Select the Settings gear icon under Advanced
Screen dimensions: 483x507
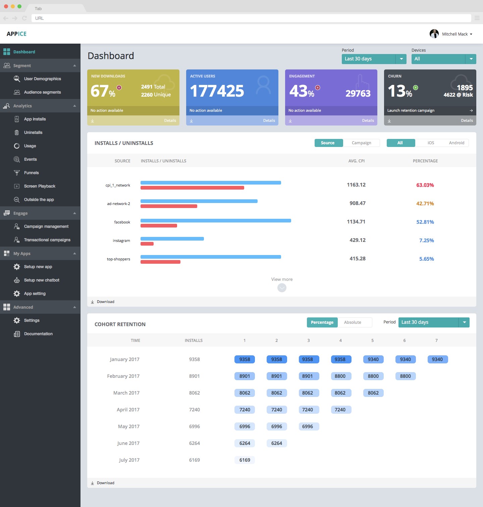tap(17, 320)
